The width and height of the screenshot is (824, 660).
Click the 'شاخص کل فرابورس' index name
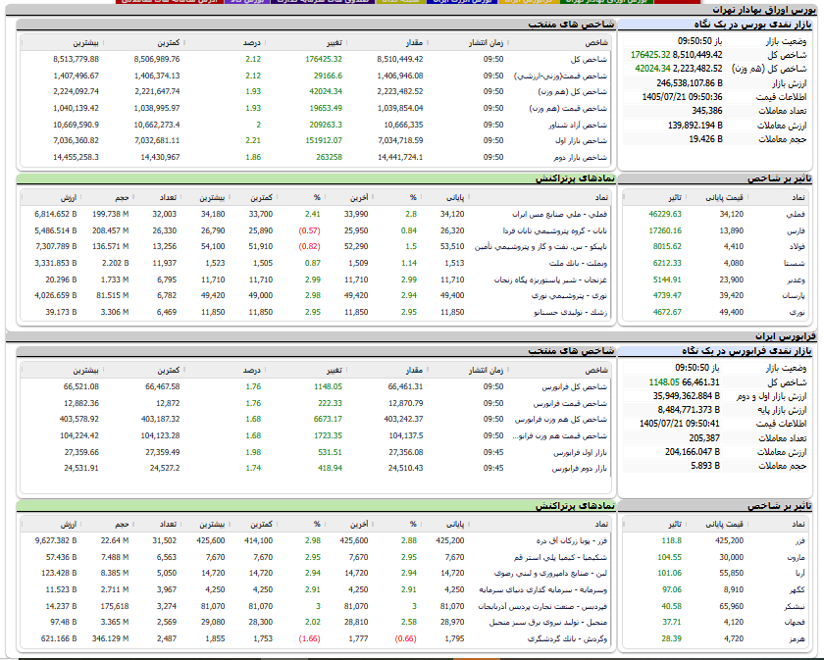point(575,386)
